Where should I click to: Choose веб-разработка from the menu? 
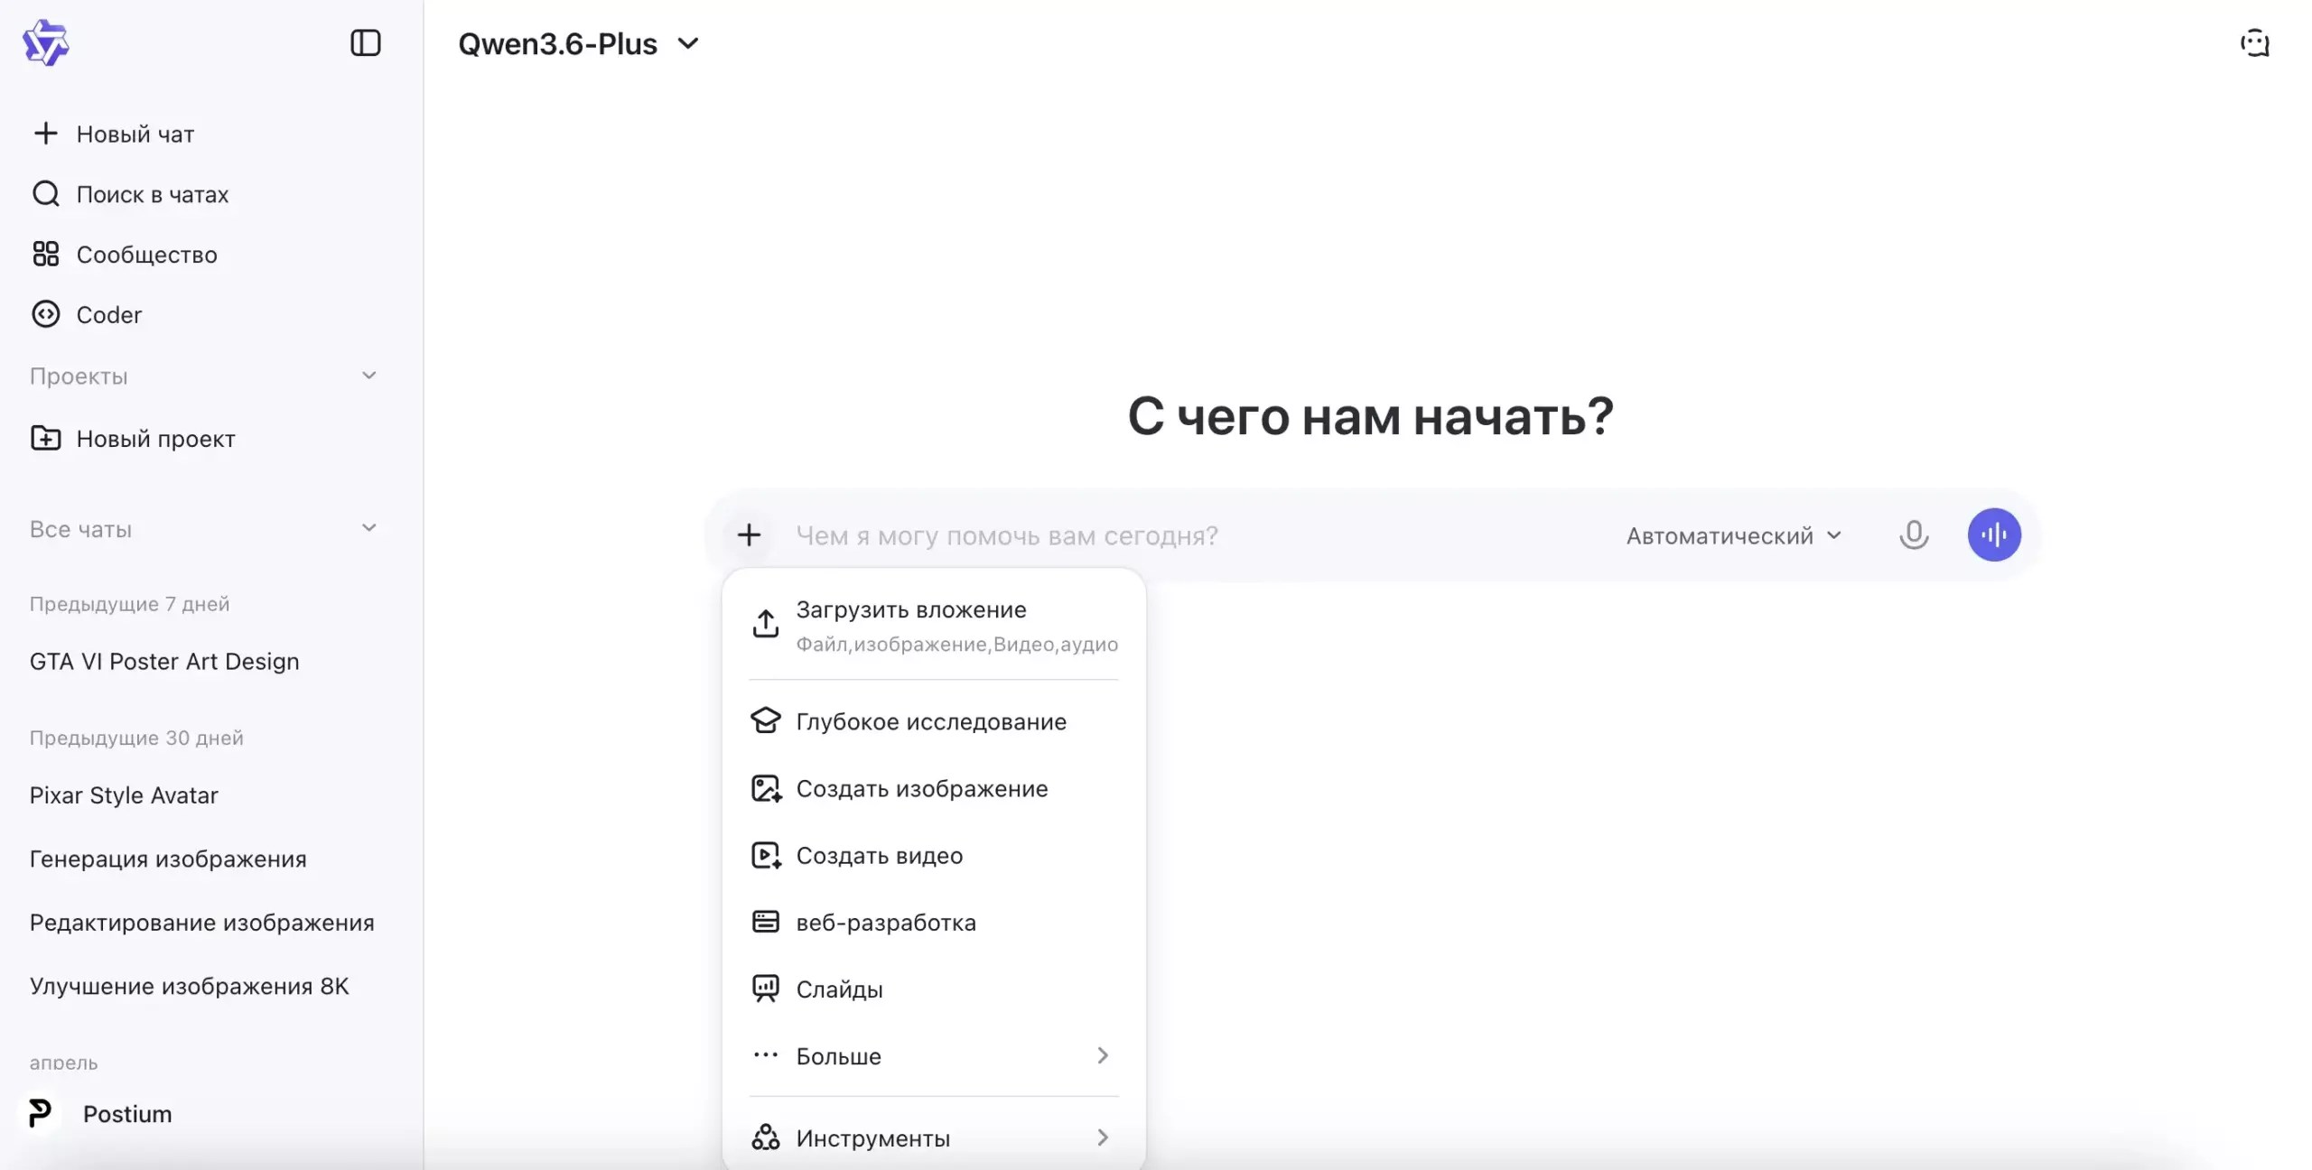(x=935, y=922)
